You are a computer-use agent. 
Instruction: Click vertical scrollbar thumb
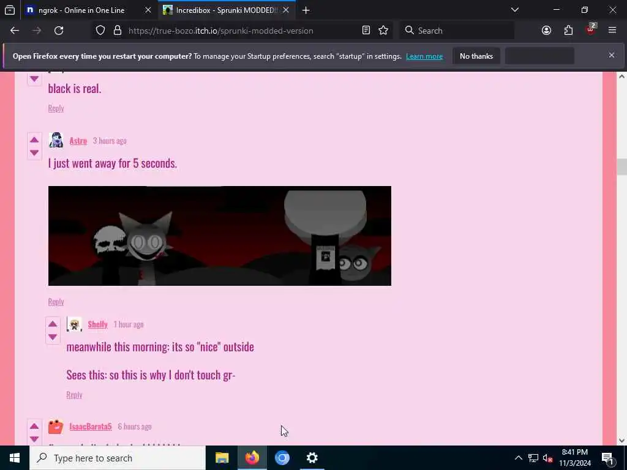point(621,167)
